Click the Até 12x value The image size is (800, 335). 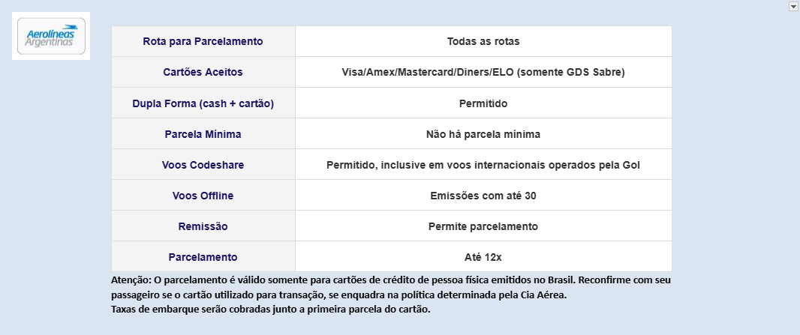(x=483, y=257)
